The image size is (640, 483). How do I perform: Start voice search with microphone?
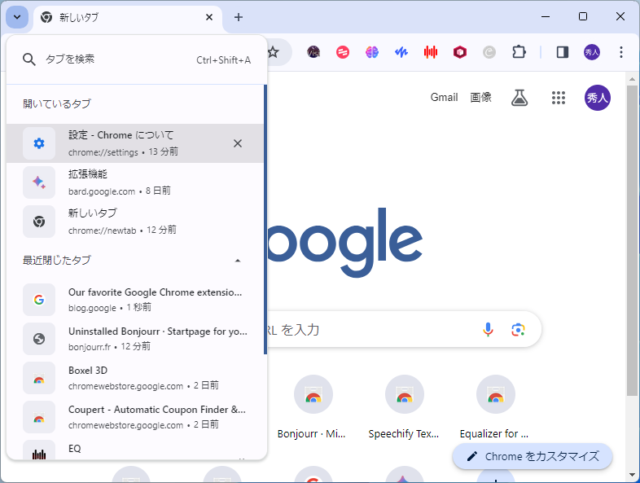click(488, 329)
